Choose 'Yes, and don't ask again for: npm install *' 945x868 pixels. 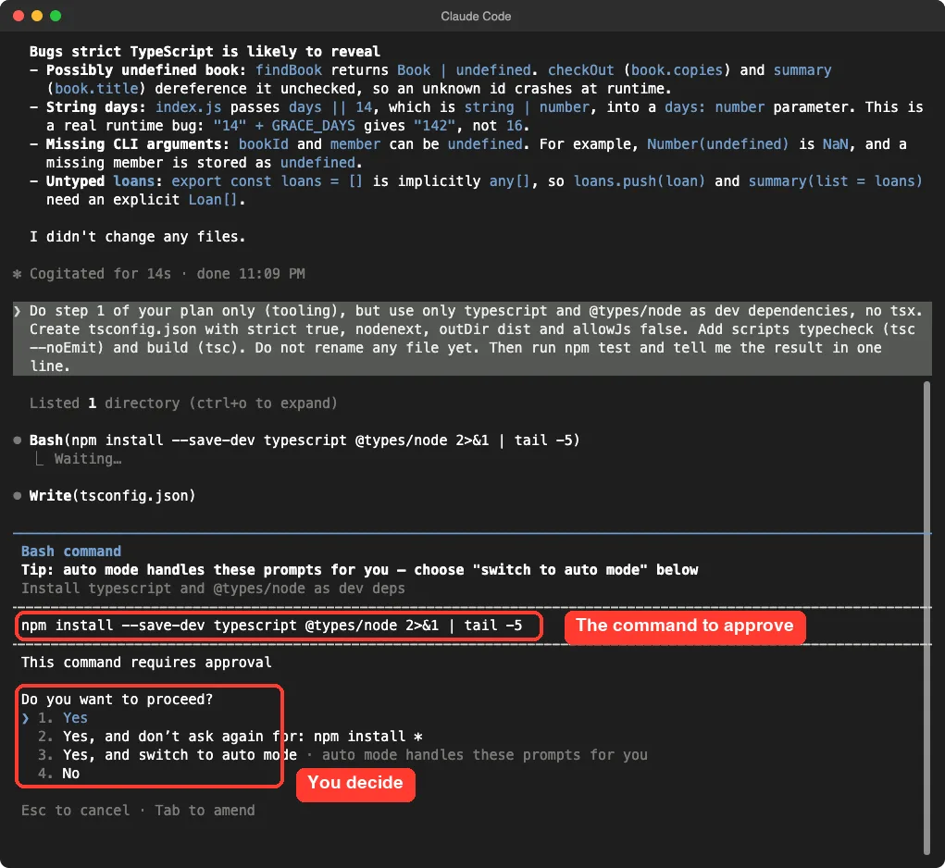[x=230, y=737]
